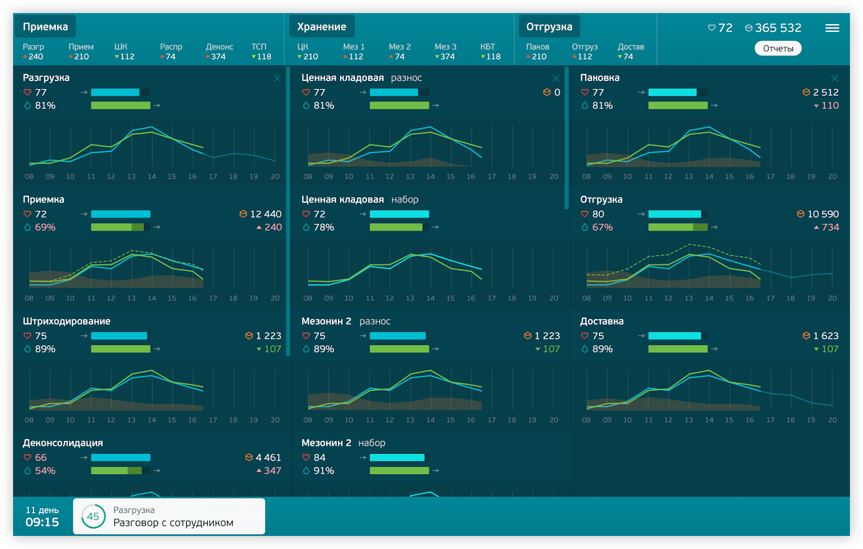Click the heart icon in Приемка card

click(x=27, y=214)
